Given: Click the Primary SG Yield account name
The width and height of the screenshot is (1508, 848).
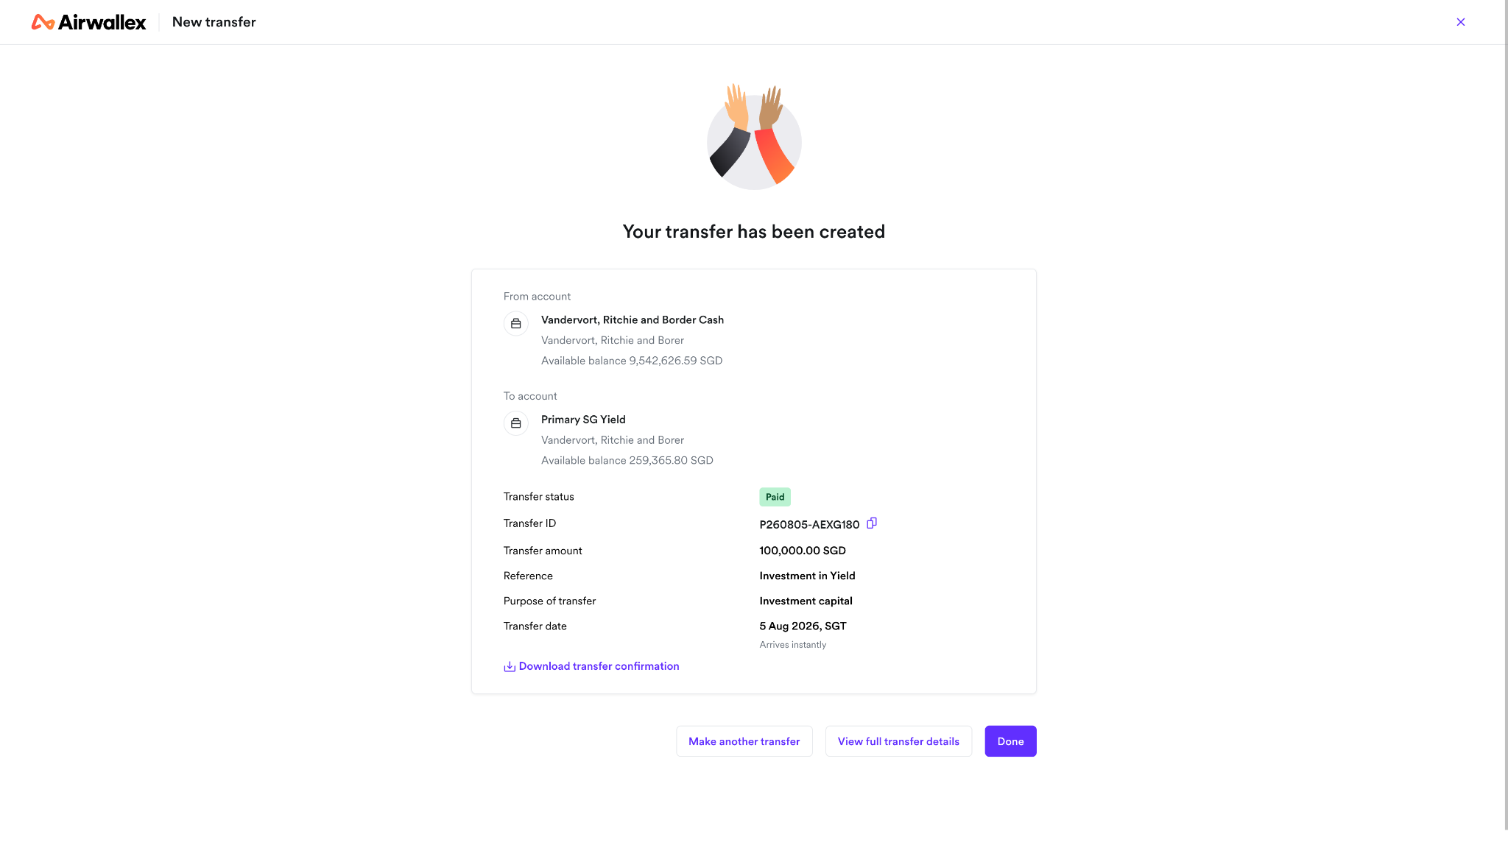Looking at the screenshot, I should [x=583, y=420].
